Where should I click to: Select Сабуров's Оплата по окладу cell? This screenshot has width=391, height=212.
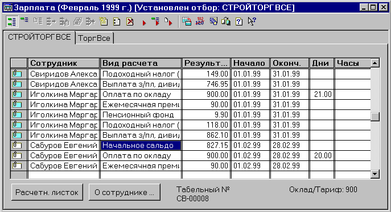click(141, 155)
